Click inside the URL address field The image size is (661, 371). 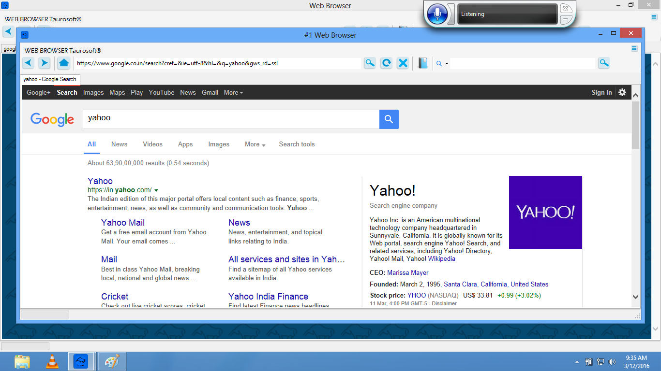[x=218, y=63]
